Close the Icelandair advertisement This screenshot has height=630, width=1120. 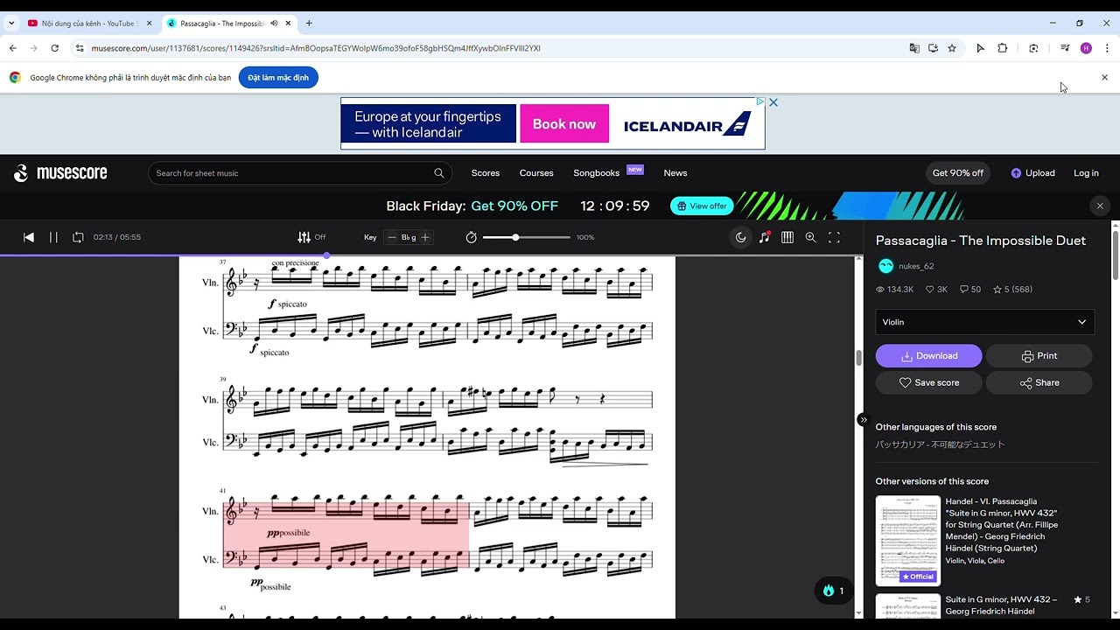(773, 102)
